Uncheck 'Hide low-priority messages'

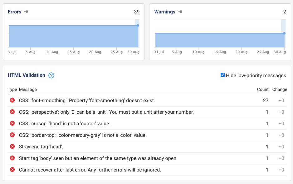[x=223, y=75]
